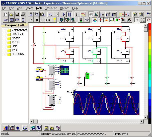Click the small blue scope block
The image size is (152, 137).
65,71
